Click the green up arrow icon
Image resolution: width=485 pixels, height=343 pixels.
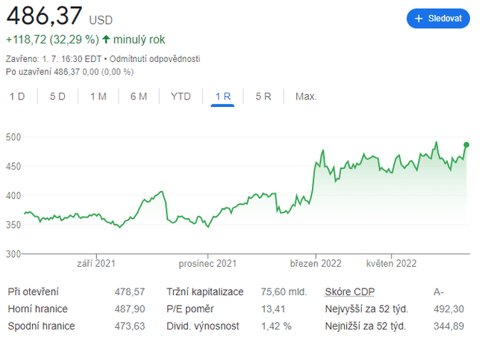click(106, 39)
